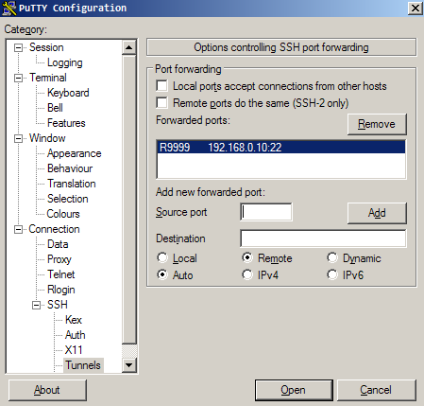
Task: Collapse the SSH tree node
Action: (37, 305)
